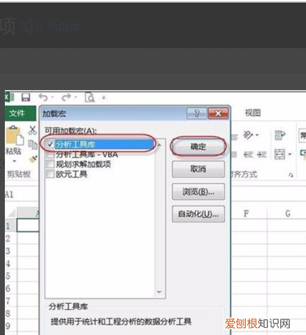The image size is (306, 335).
Task: Open Print Preview icon in quick access toolbar
Action: [89, 97]
